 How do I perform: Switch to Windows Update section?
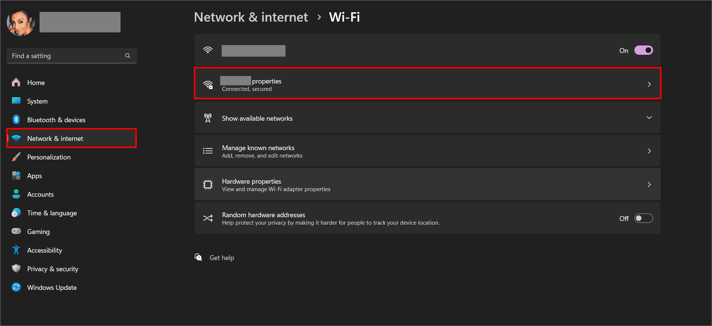(51, 287)
